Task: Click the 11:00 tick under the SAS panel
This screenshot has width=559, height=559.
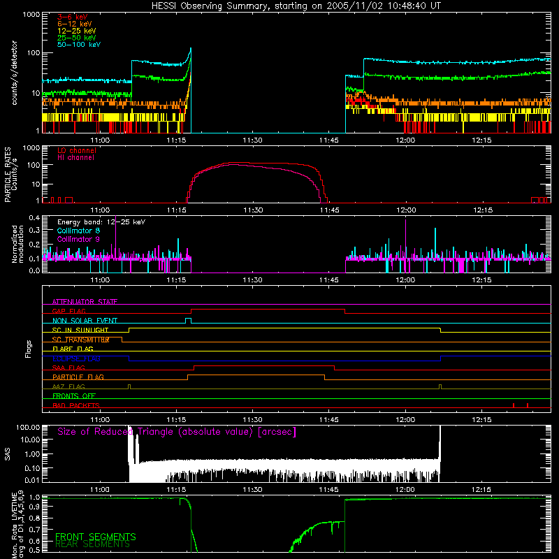Action: tap(100, 490)
